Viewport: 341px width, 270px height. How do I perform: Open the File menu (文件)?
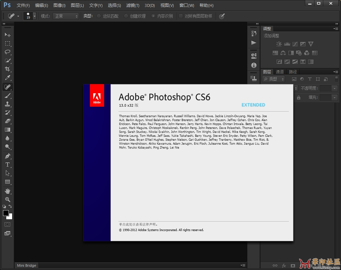(23, 6)
